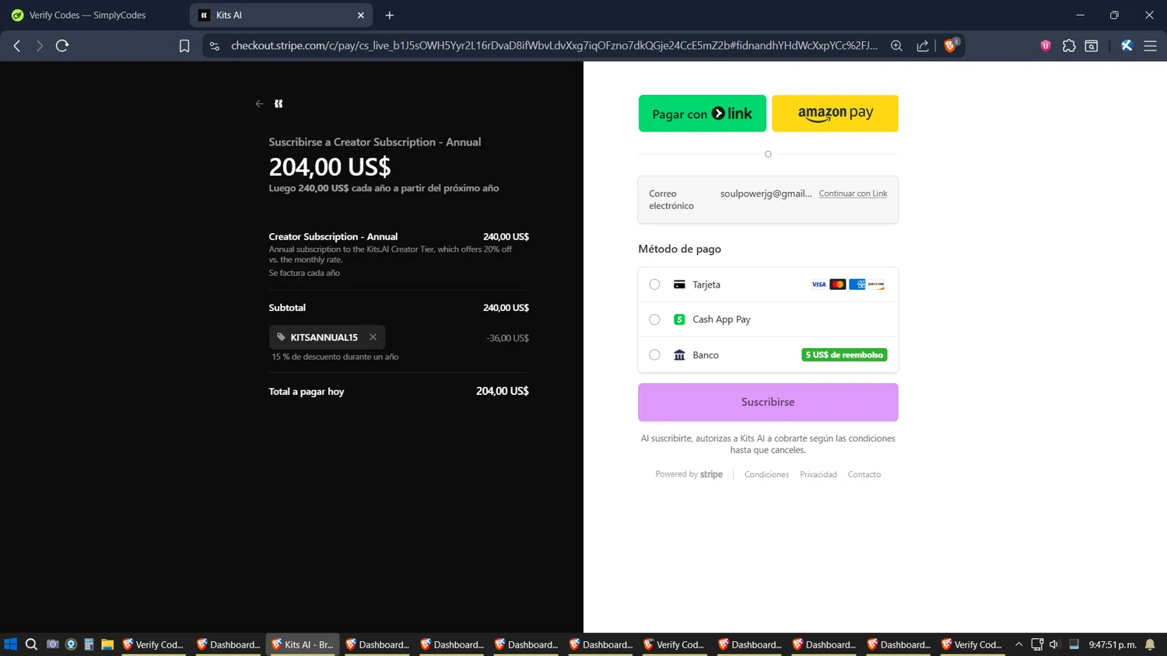This screenshot has width=1167, height=656.
Task: Select the Tarjeta payment radio button
Action: [x=654, y=284]
